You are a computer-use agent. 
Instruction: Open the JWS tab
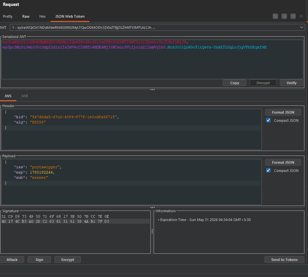[8, 96]
